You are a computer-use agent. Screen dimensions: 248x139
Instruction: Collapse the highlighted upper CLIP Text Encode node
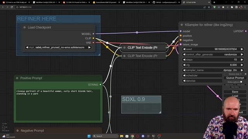point(124,47)
